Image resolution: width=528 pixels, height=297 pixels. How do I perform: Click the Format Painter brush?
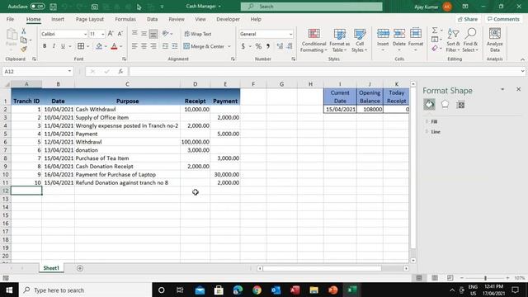point(24,49)
